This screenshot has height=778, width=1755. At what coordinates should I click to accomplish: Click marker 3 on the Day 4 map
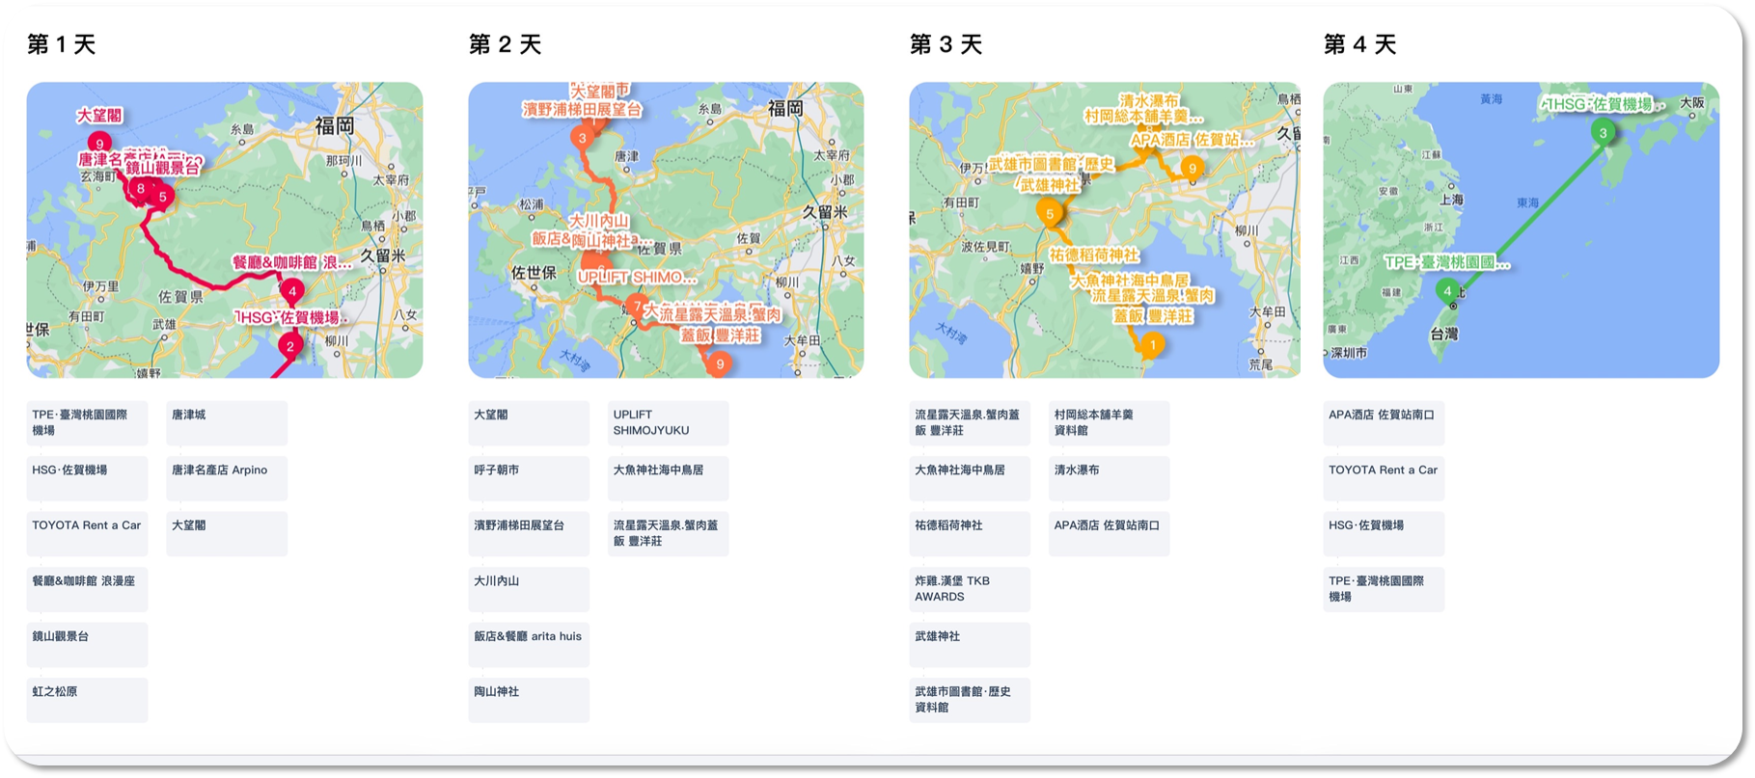pyautogui.click(x=1604, y=133)
